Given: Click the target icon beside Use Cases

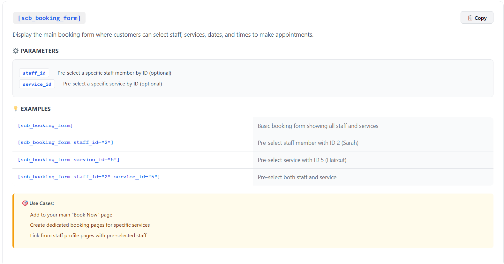Looking at the screenshot, I should tap(25, 203).
